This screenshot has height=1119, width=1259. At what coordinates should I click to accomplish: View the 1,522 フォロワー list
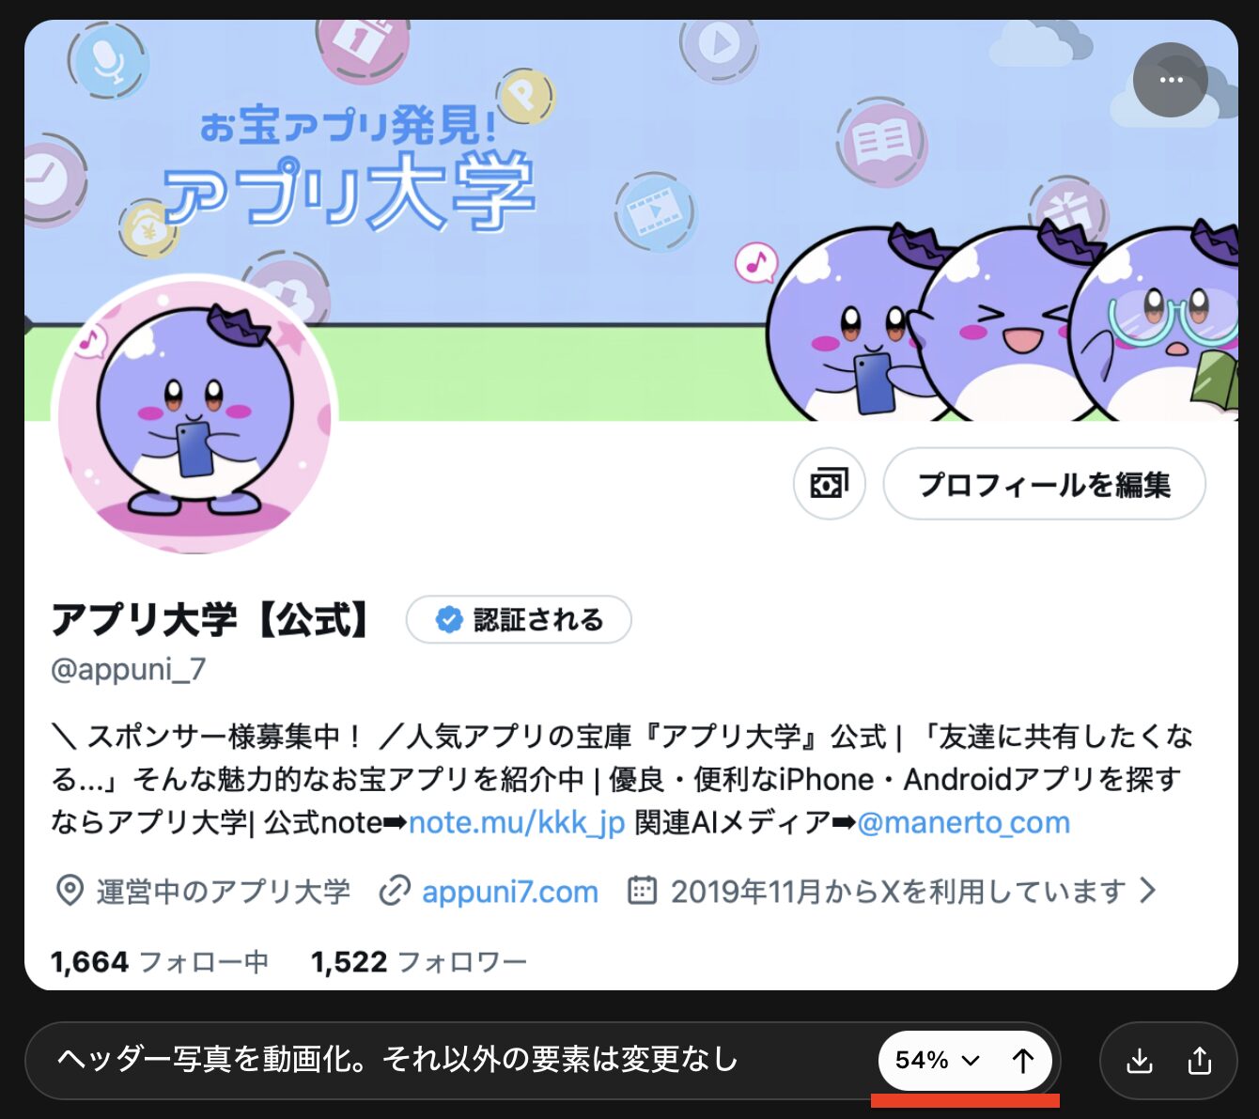(x=419, y=961)
